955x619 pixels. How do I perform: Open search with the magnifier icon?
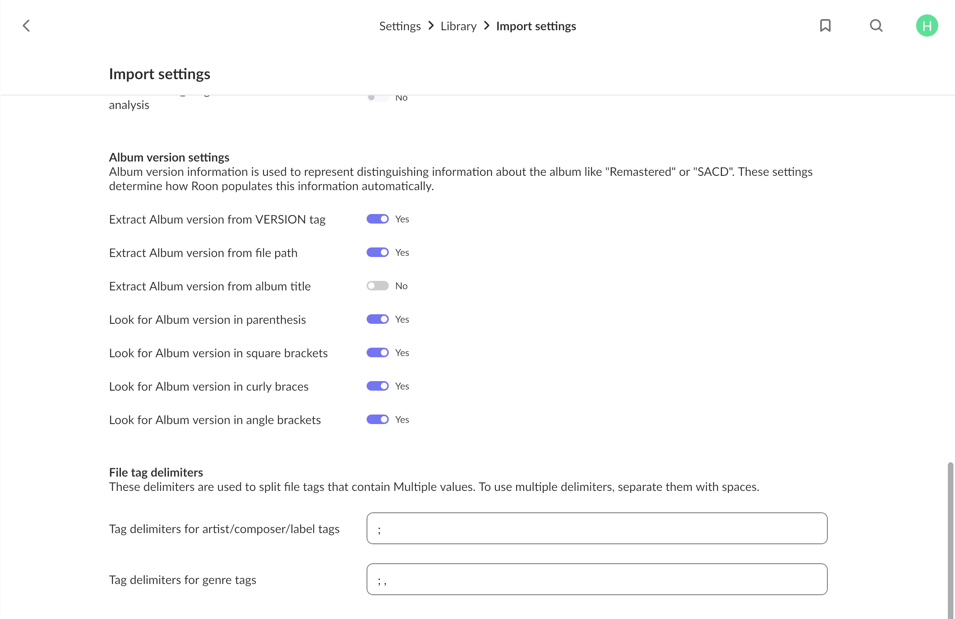pyautogui.click(x=876, y=26)
